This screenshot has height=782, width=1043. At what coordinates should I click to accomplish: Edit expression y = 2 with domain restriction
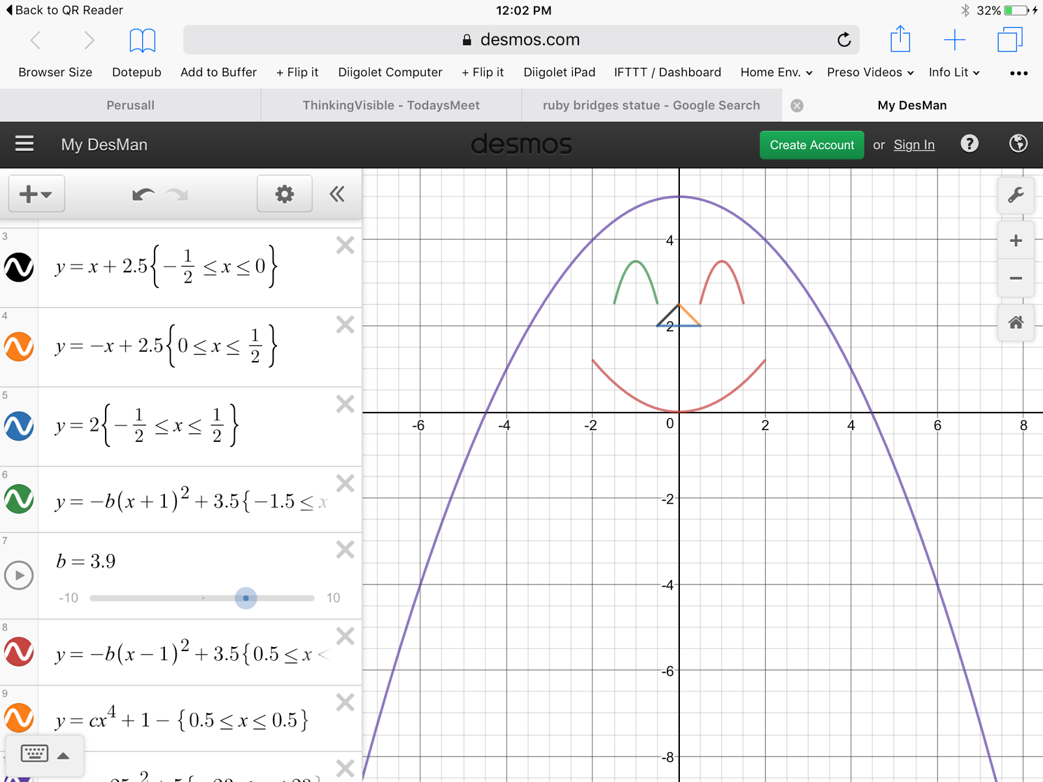147,426
